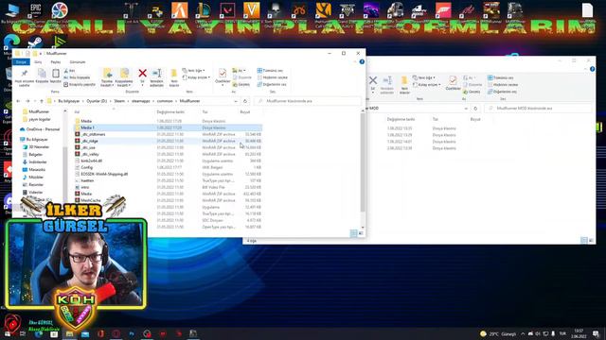The width and height of the screenshot is (606, 340).
Task: Switch to the Paylaş ribbon tab
Action: pyautogui.click(x=56, y=62)
